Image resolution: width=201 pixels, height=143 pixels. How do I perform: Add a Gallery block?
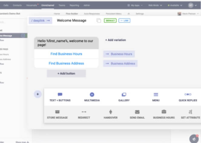pos(124,97)
